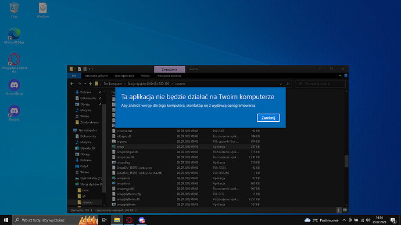Click Stacja dysków DVD breadcrumb segment
Image resolution: width=401 pixels, height=225 pixels.
click(x=148, y=84)
